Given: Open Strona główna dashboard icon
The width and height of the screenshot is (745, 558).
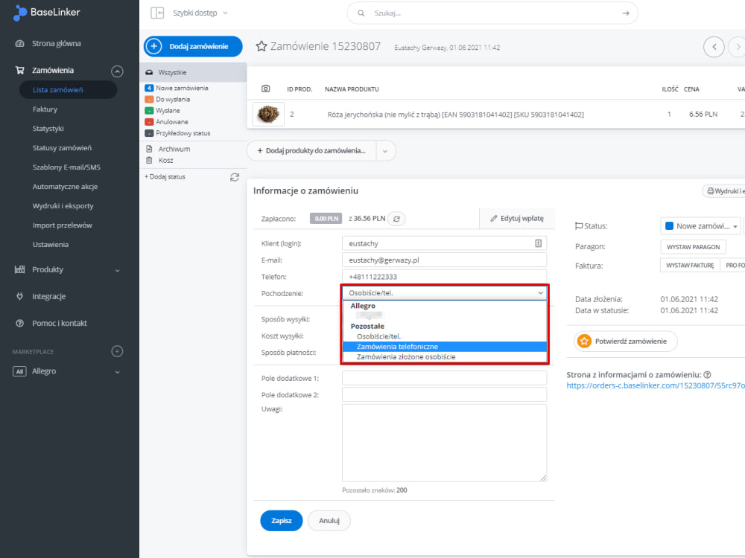Looking at the screenshot, I should pos(19,44).
